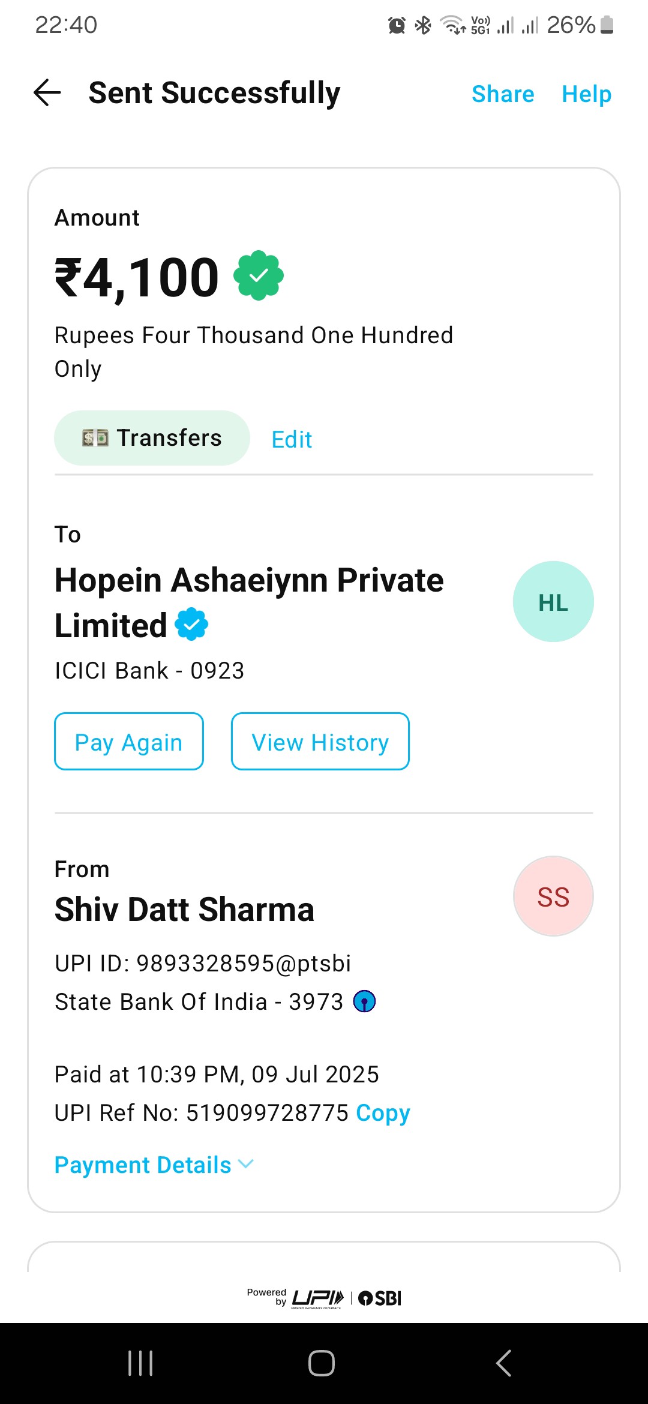Tap the SBI logo in footer
Viewport: 648px width, 1404px height.
pos(380,1298)
